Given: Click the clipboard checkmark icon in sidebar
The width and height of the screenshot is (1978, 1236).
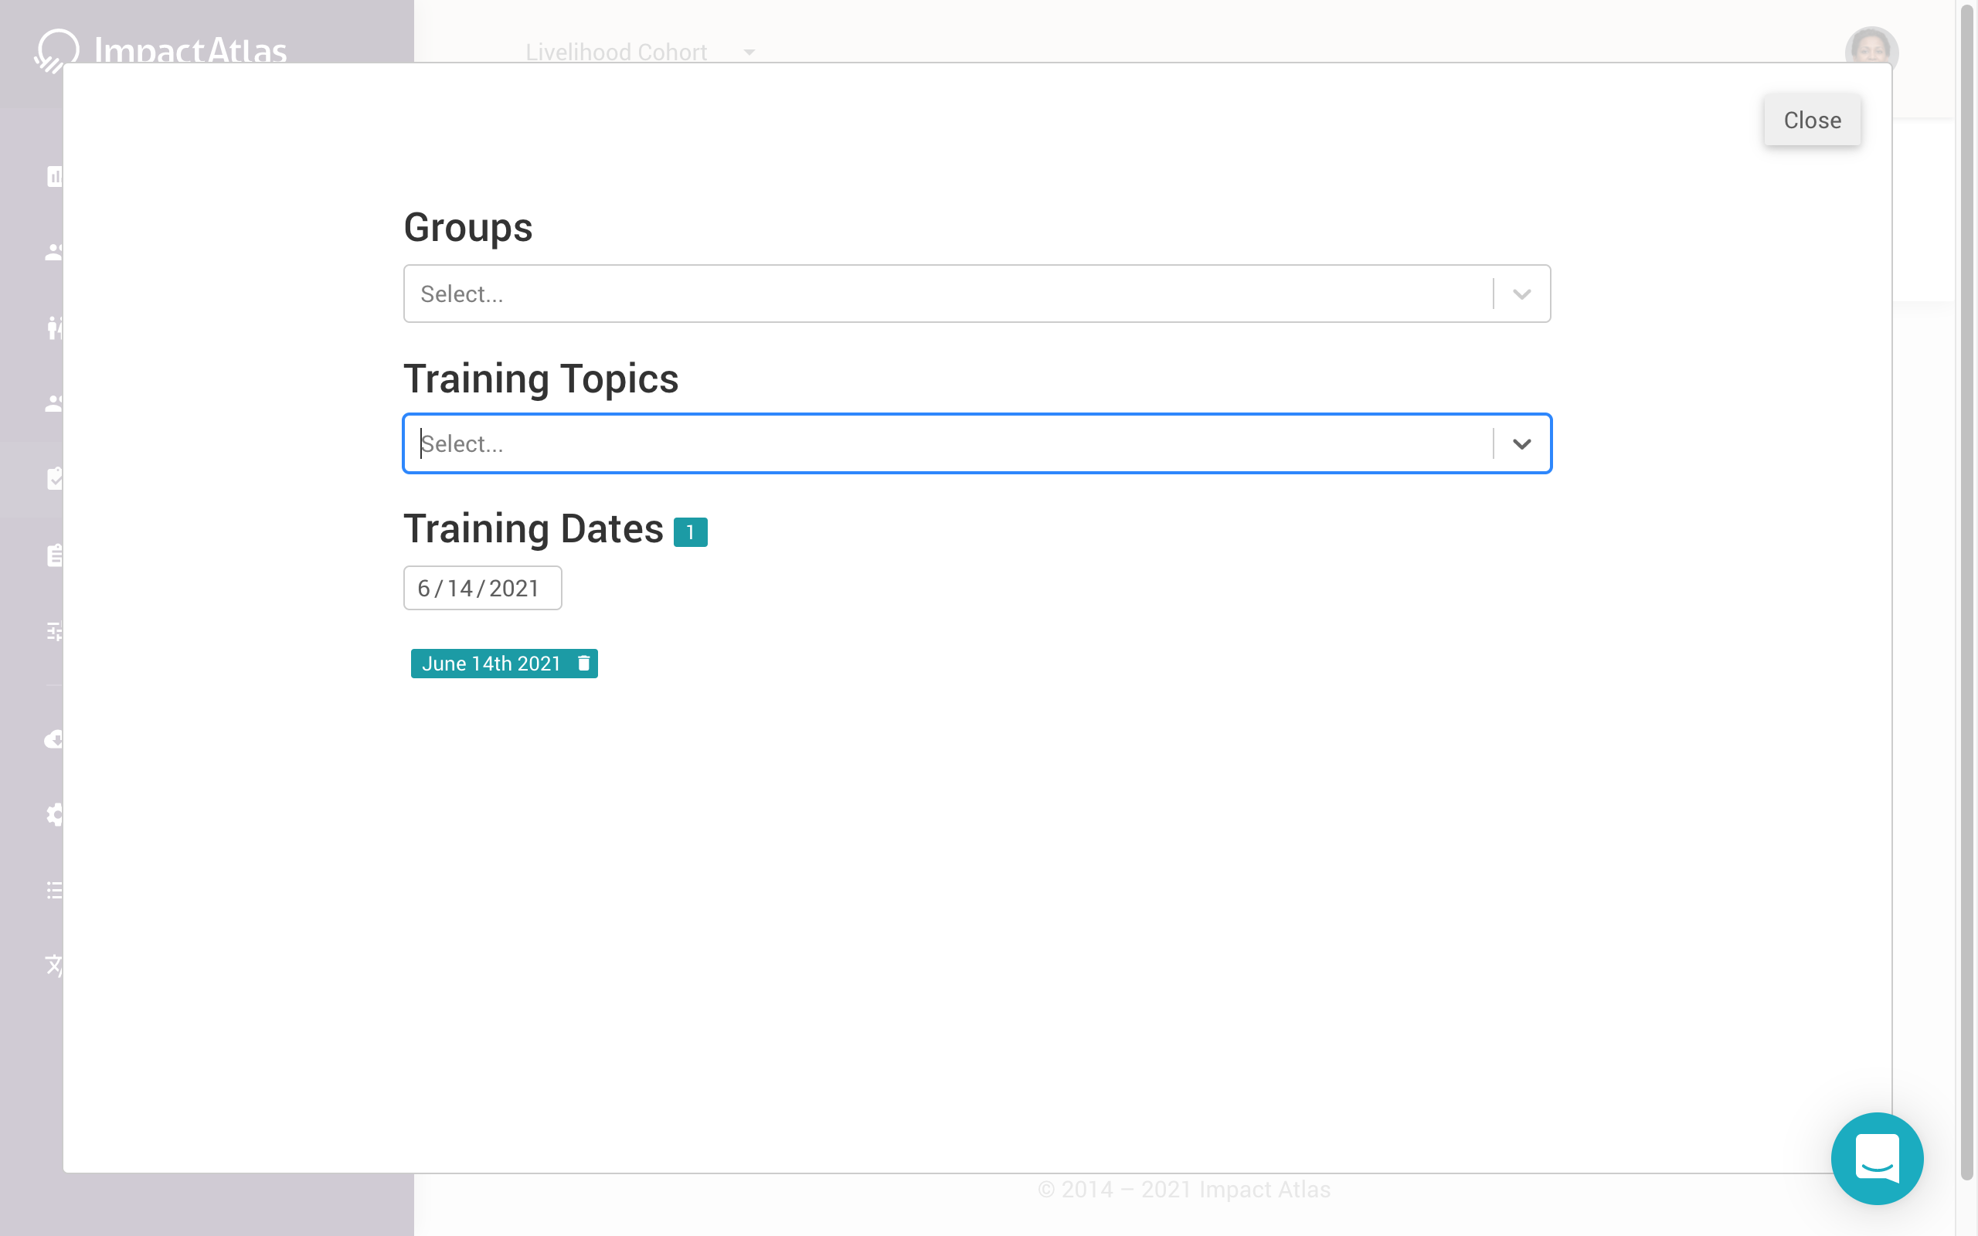Looking at the screenshot, I should [x=54, y=479].
